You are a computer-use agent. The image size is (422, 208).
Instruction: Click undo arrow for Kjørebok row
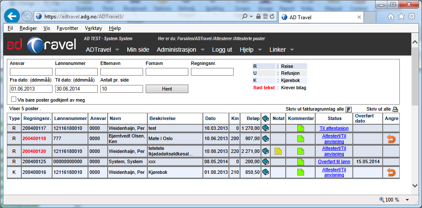click(x=391, y=172)
